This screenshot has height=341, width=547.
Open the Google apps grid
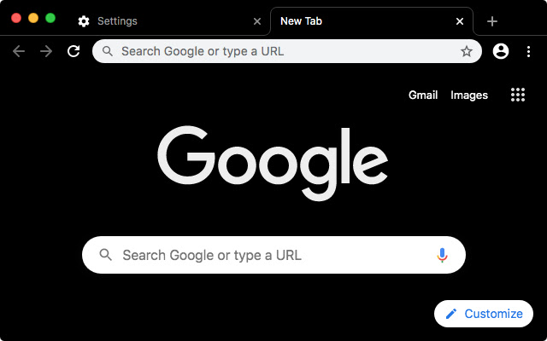(518, 95)
